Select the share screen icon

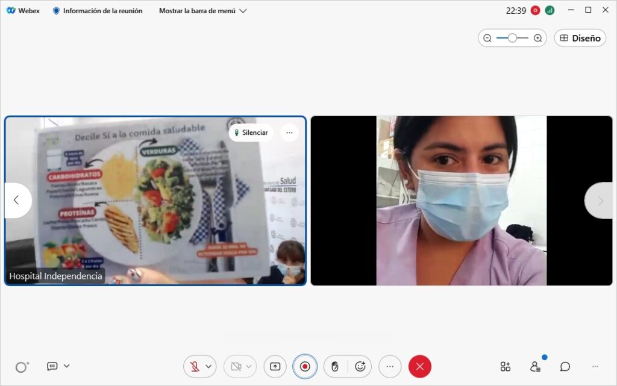[x=275, y=366]
